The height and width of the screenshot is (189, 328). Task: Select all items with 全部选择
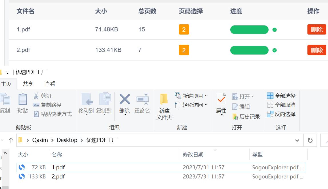(281, 96)
